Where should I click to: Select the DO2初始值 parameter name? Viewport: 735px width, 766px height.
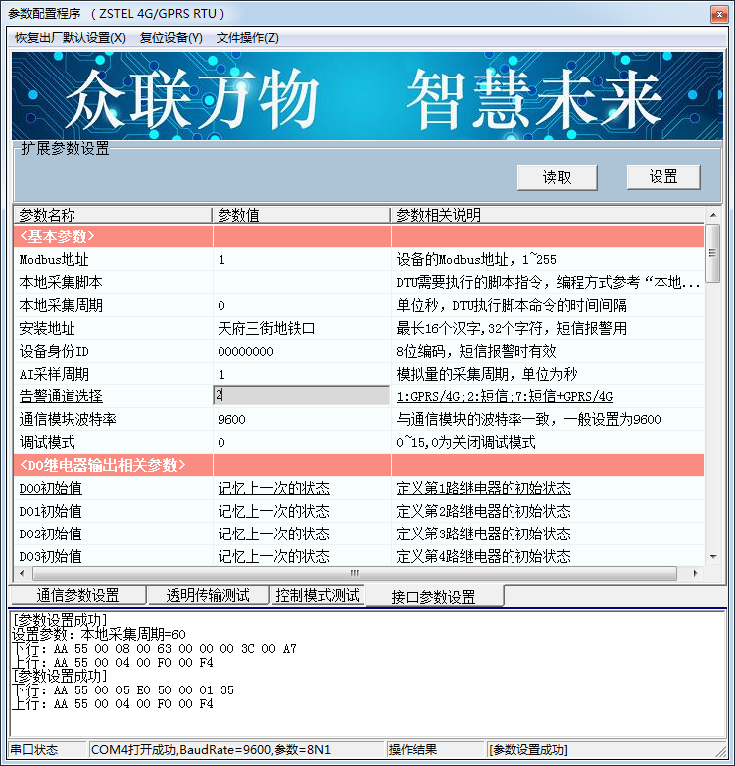click(51, 534)
